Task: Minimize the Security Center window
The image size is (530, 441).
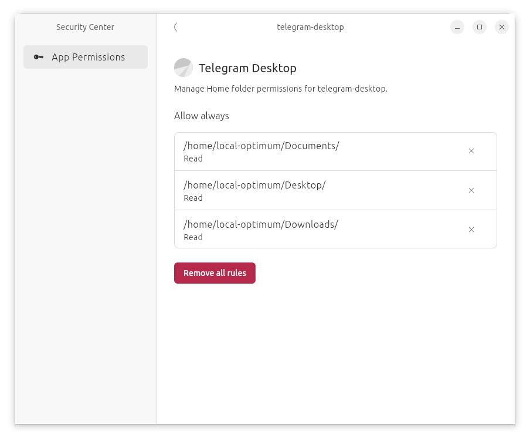Action: click(x=457, y=27)
